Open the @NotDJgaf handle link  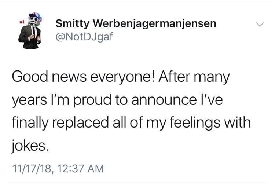point(84,37)
